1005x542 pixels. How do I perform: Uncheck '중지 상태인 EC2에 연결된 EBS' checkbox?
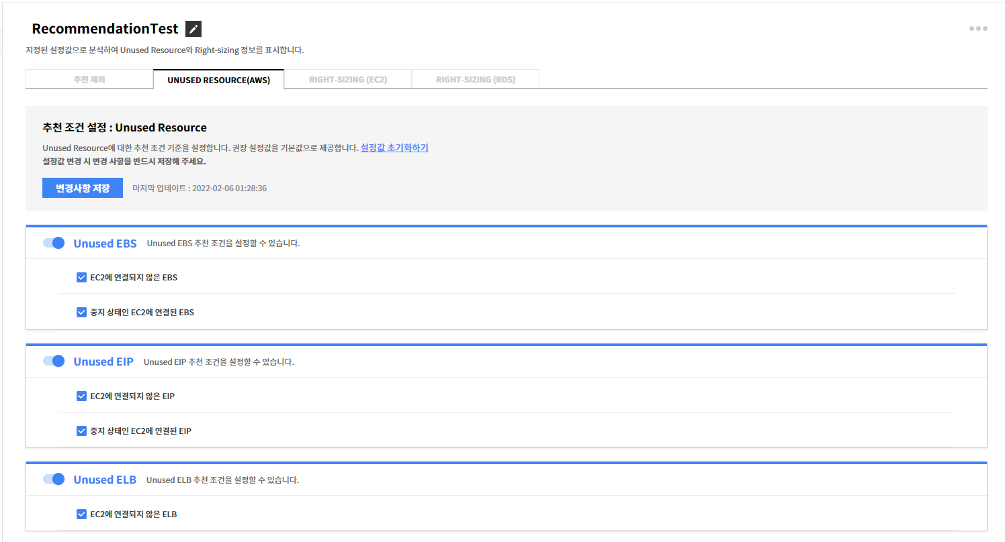point(82,312)
